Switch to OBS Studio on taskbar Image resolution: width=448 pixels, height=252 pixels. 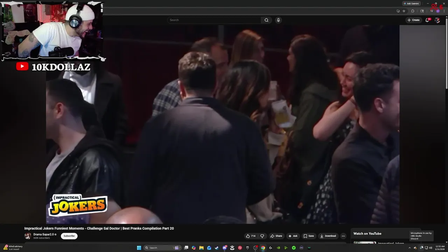tap(255, 248)
